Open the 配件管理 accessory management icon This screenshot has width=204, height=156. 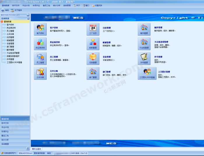click(x=144, y=29)
